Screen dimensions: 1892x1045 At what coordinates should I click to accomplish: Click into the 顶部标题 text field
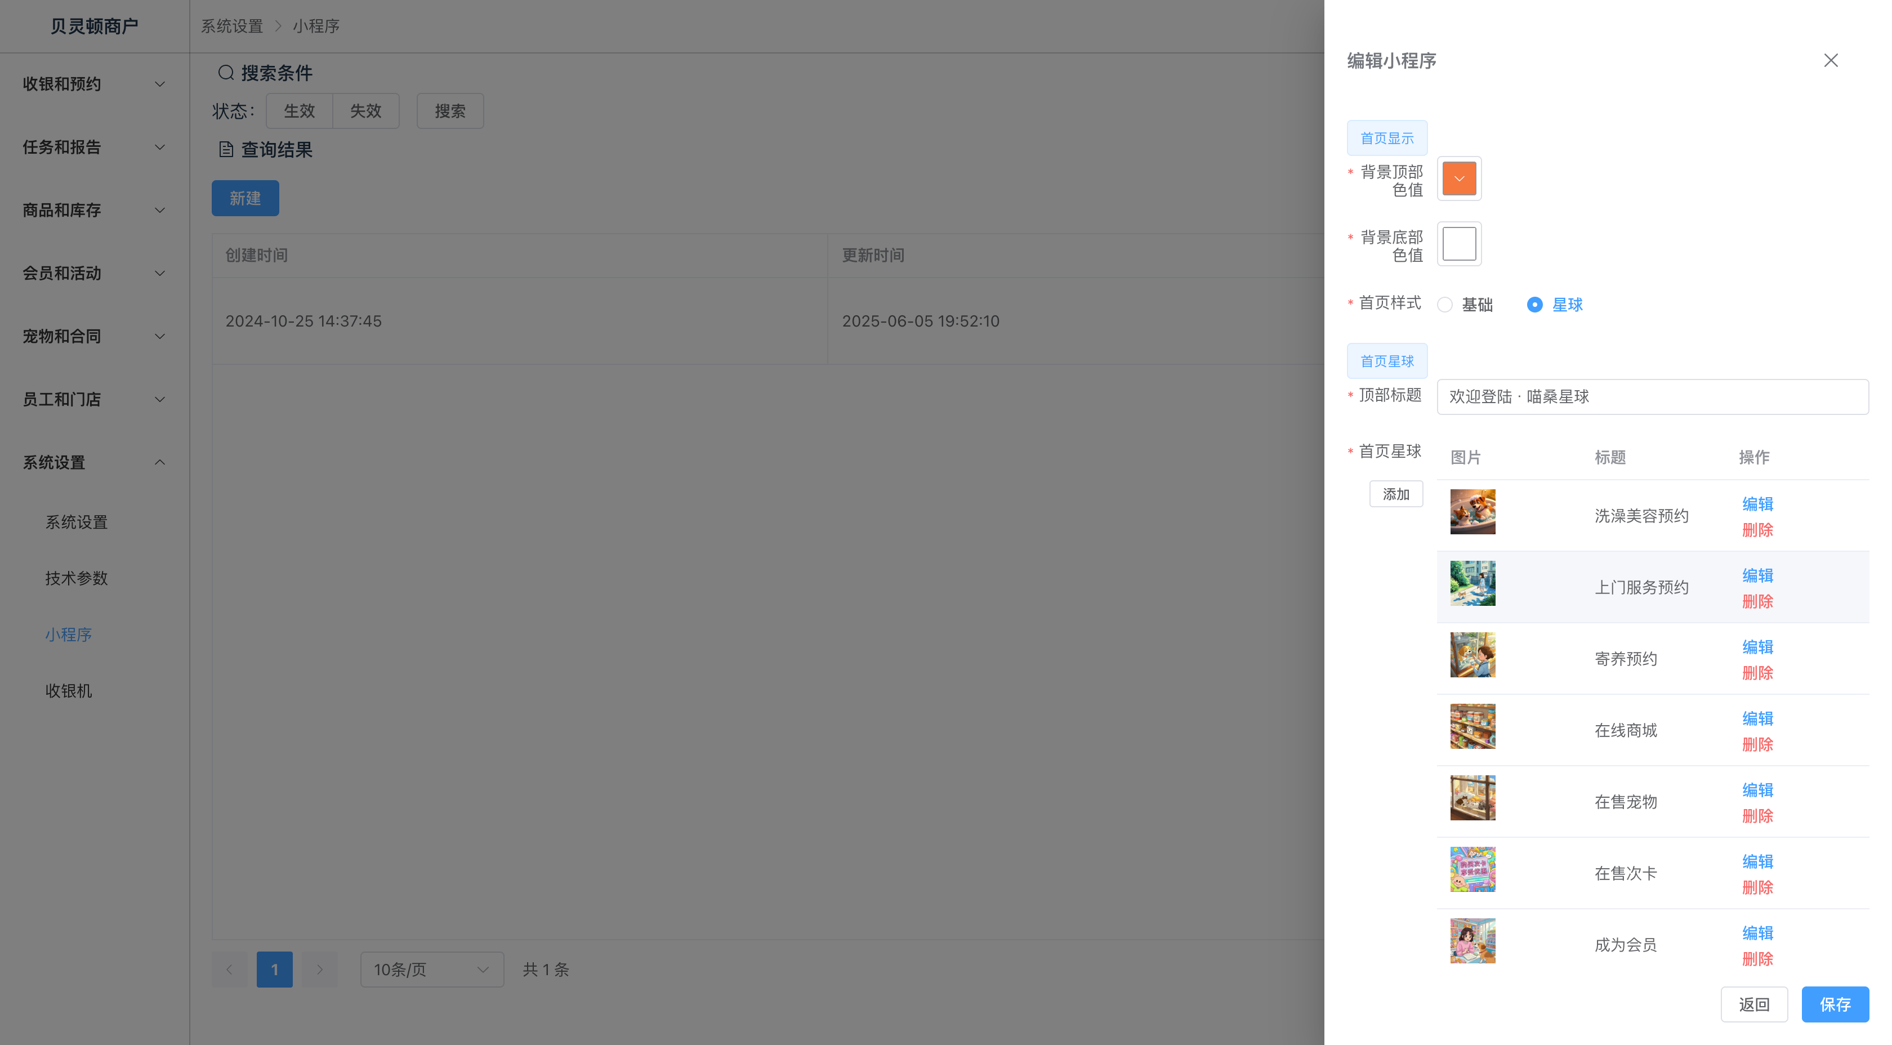pyautogui.click(x=1652, y=396)
